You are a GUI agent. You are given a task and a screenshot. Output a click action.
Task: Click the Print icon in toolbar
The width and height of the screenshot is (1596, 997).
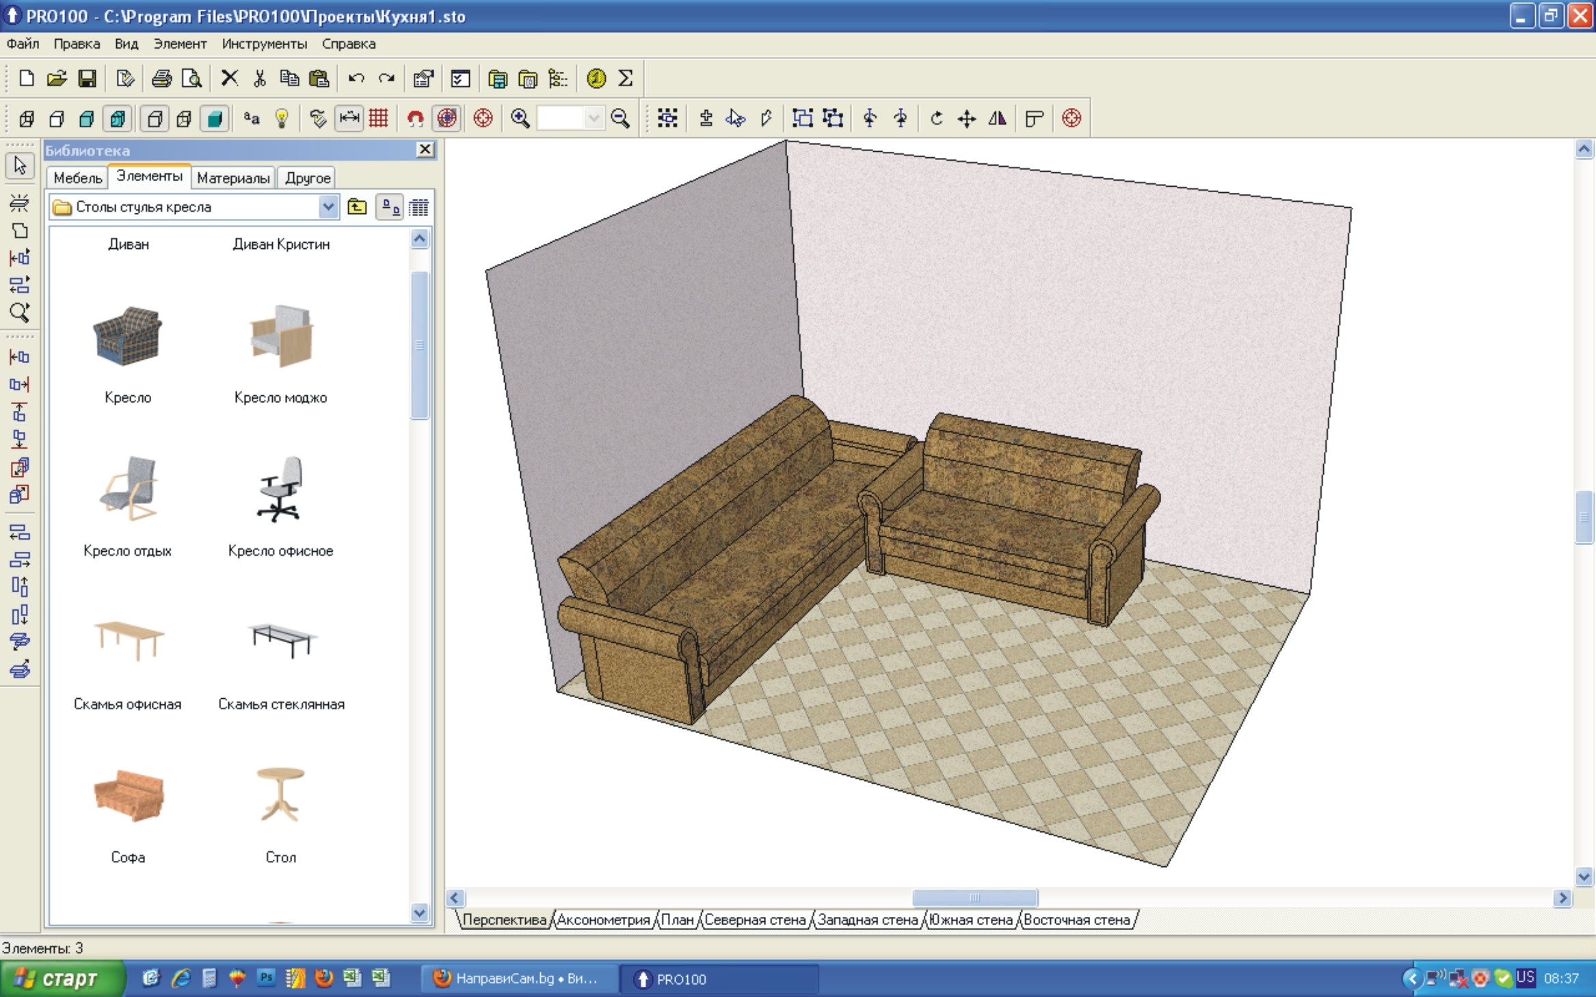(x=161, y=79)
